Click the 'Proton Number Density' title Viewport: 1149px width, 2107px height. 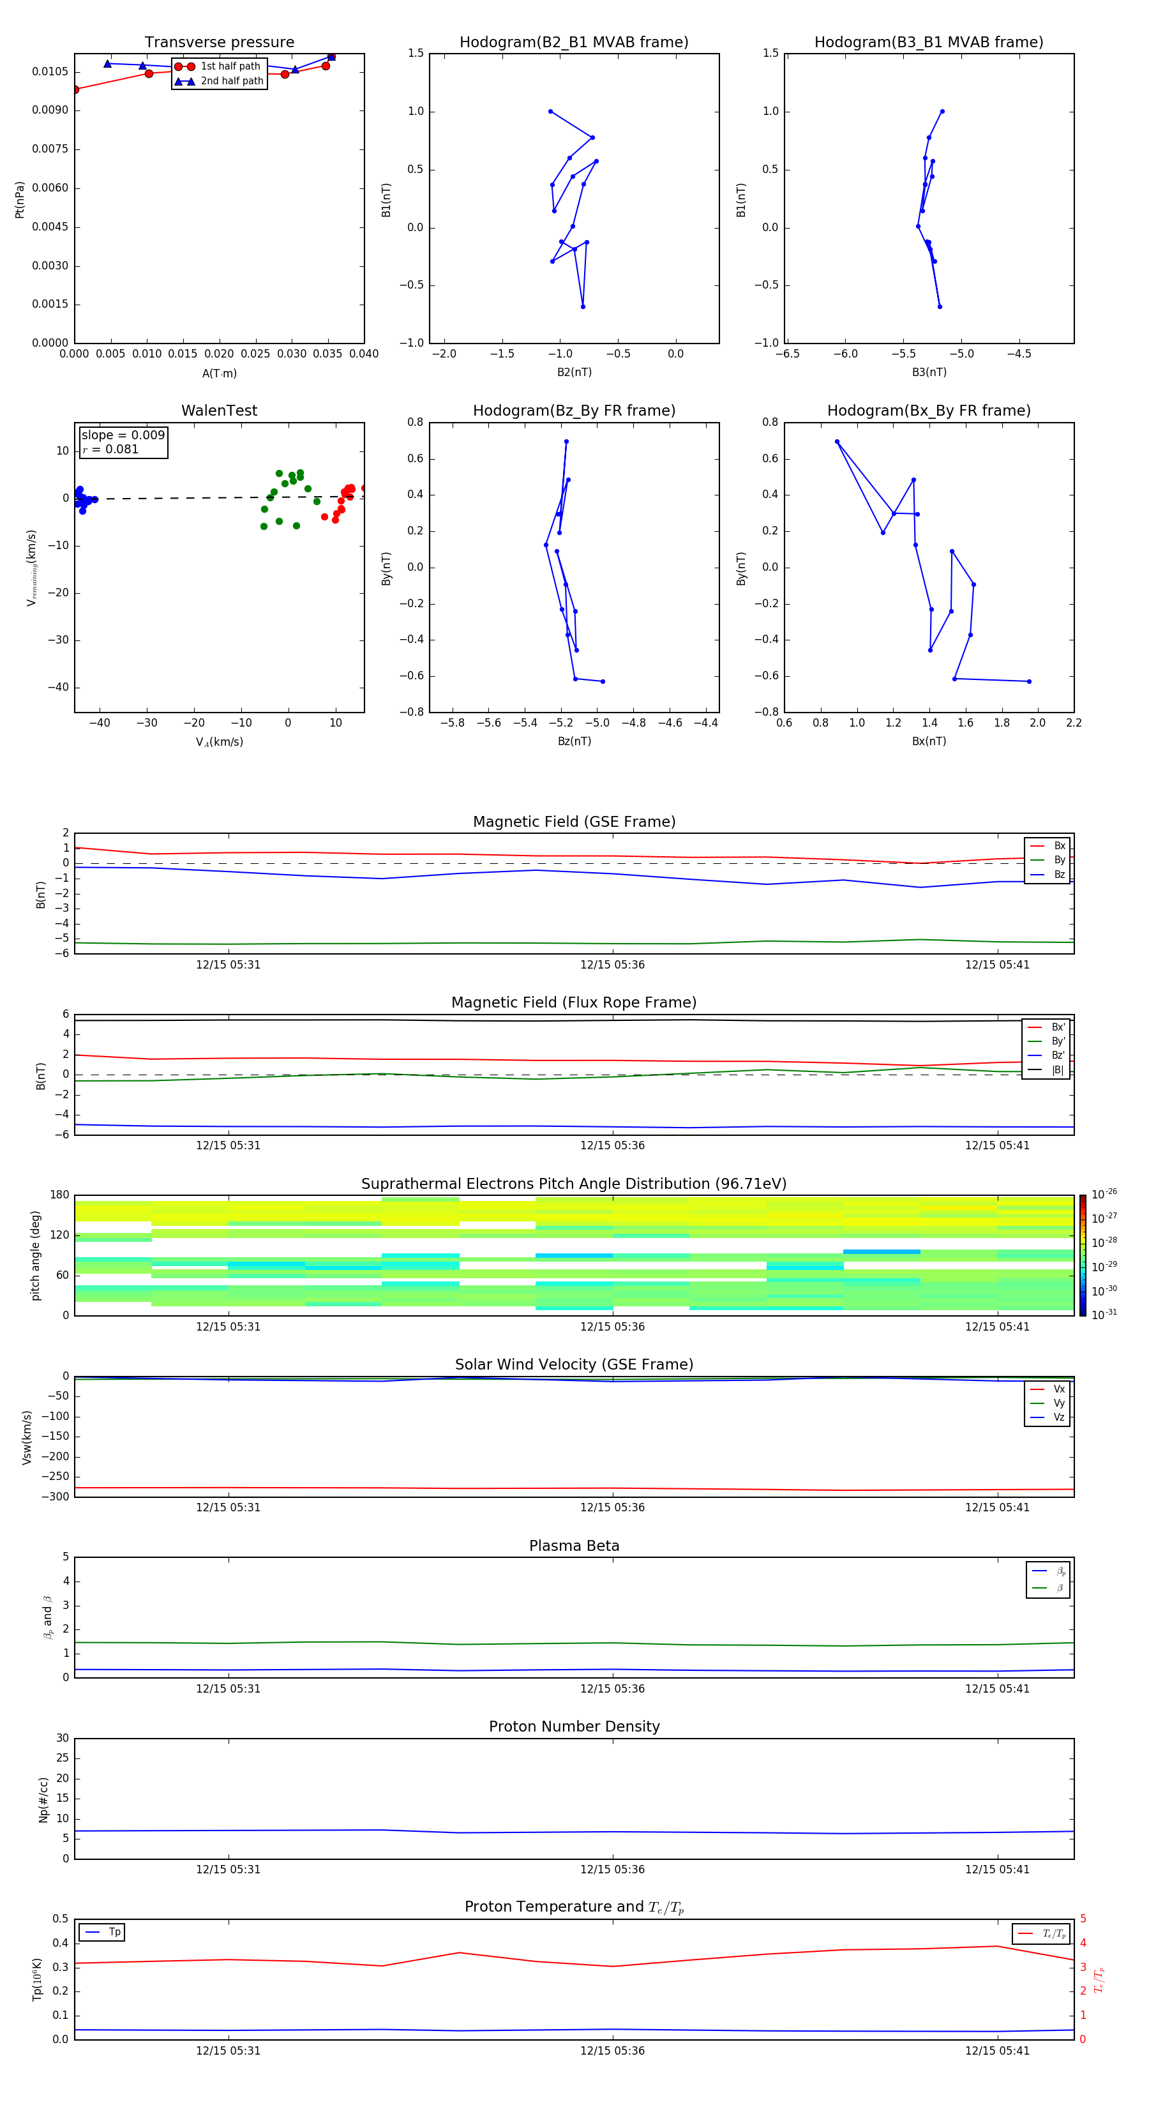pos(574,1726)
